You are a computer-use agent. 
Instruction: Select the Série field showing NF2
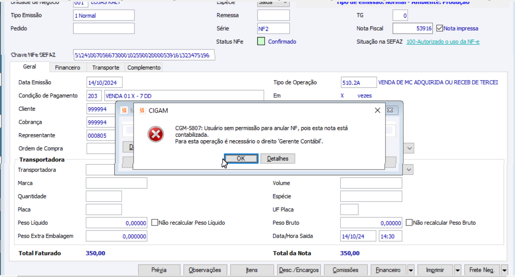(x=273, y=28)
